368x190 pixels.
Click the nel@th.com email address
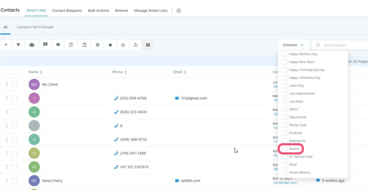[191, 181]
